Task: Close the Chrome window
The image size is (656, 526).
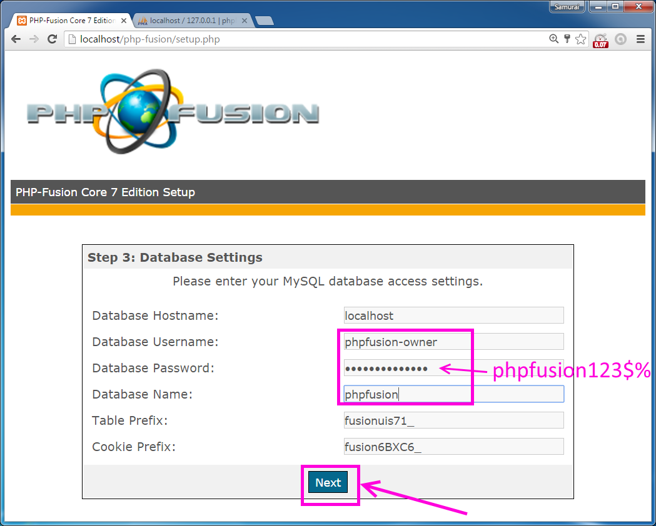Action: (638, 6)
